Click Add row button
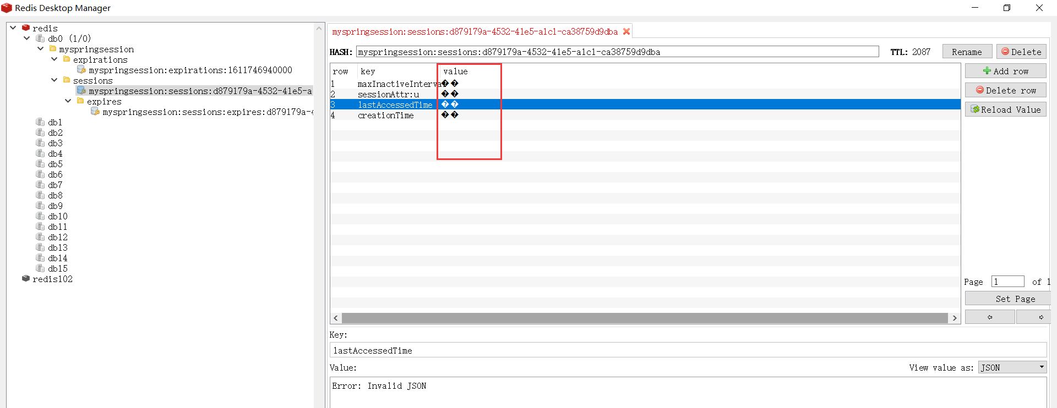 (x=1006, y=71)
